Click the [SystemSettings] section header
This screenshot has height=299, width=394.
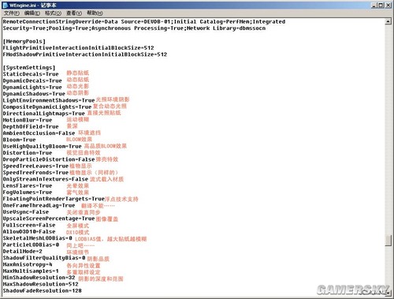[29, 68]
